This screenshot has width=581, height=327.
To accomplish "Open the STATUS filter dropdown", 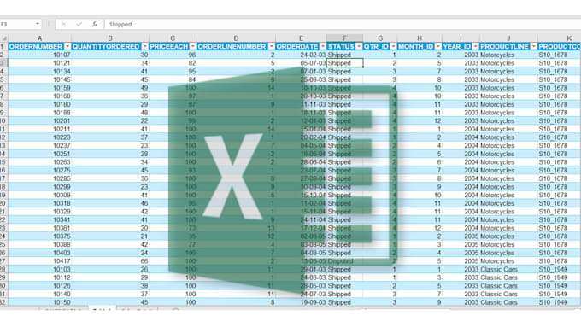I will point(359,46).
